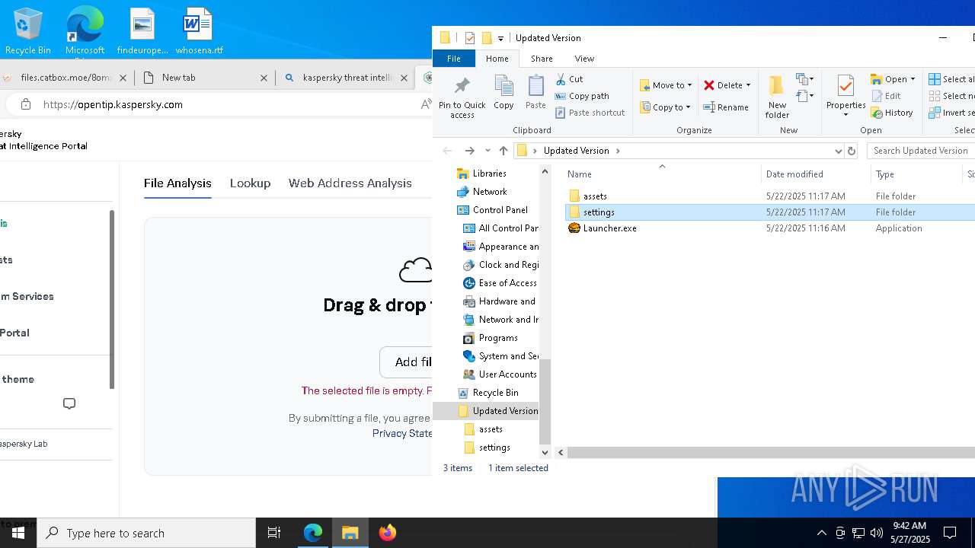The image size is (975, 548).
Task: Click the volume speaker tray icon
Action: coord(877,533)
